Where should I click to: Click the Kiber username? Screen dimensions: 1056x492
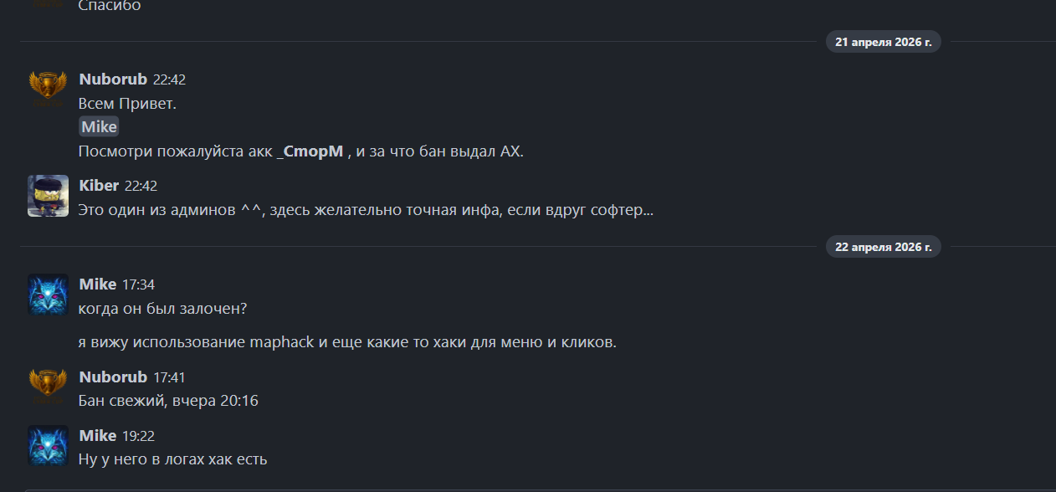pos(99,186)
